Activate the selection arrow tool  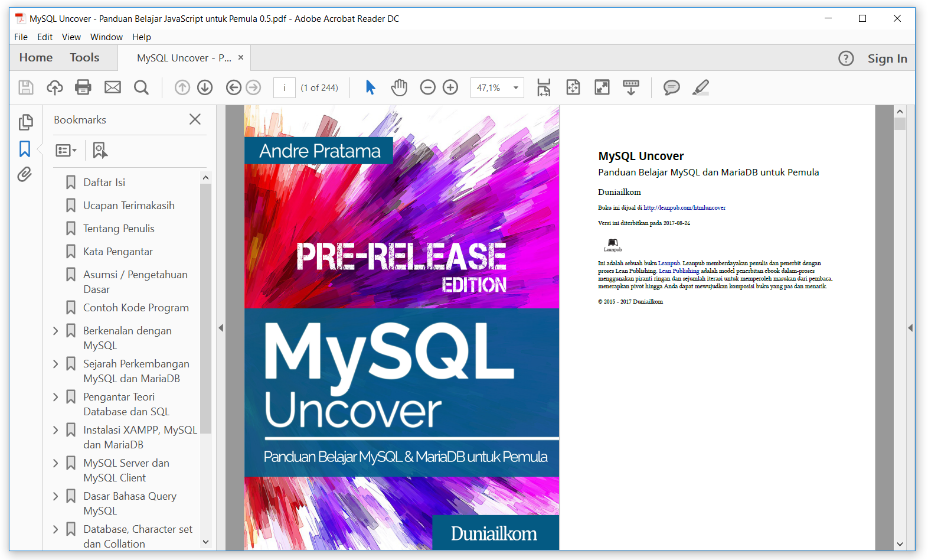[x=370, y=87]
